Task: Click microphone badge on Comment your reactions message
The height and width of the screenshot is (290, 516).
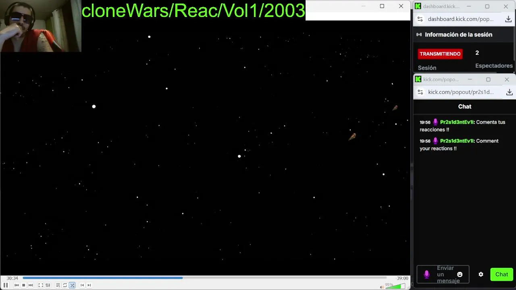Action: (435, 141)
